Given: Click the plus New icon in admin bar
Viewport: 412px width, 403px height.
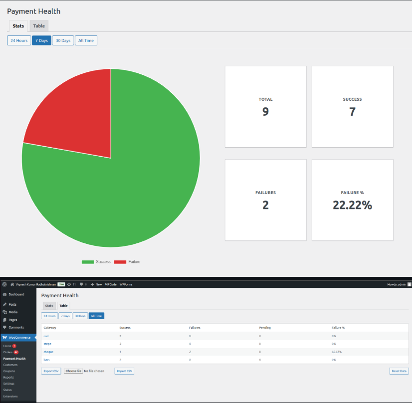Looking at the screenshot, I should click(92, 284).
